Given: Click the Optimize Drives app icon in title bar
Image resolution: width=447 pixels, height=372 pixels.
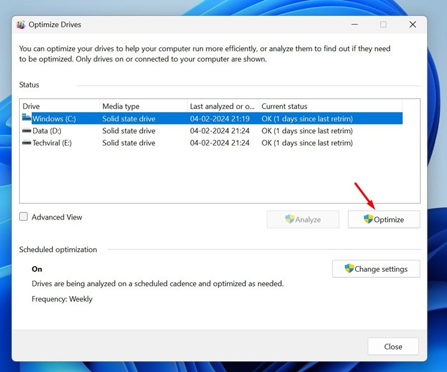Looking at the screenshot, I should (20, 25).
